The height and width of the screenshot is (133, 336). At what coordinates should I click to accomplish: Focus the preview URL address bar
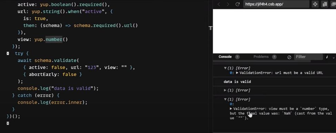coord(276,4)
